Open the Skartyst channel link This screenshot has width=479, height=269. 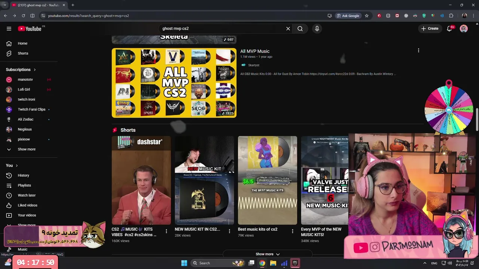pyautogui.click(x=254, y=65)
